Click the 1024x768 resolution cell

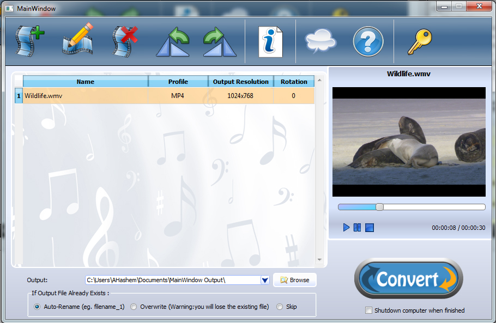pyautogui.click(x=241, y=96)
